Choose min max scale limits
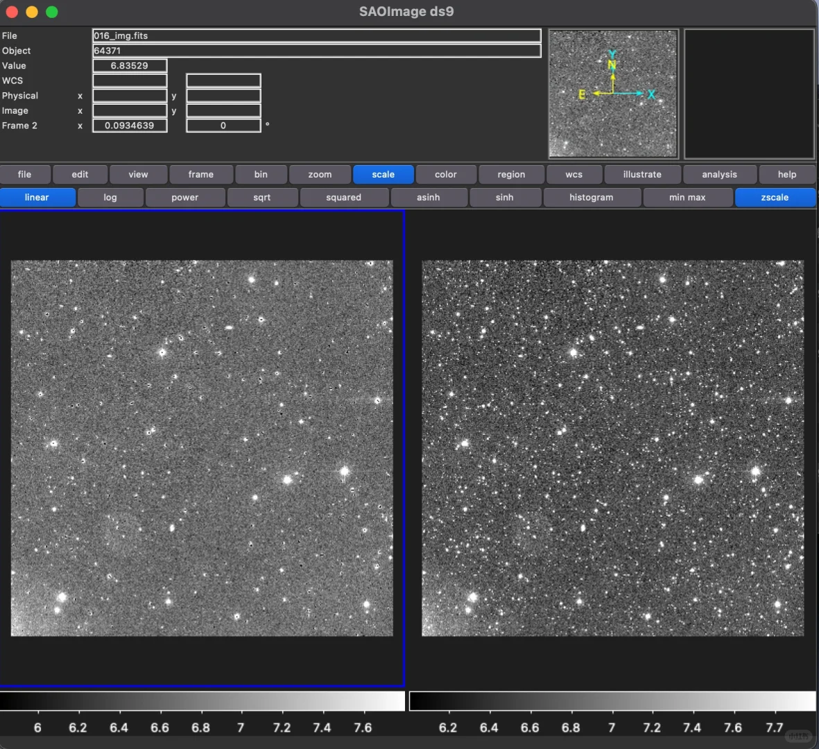 (x=687, y=198)
